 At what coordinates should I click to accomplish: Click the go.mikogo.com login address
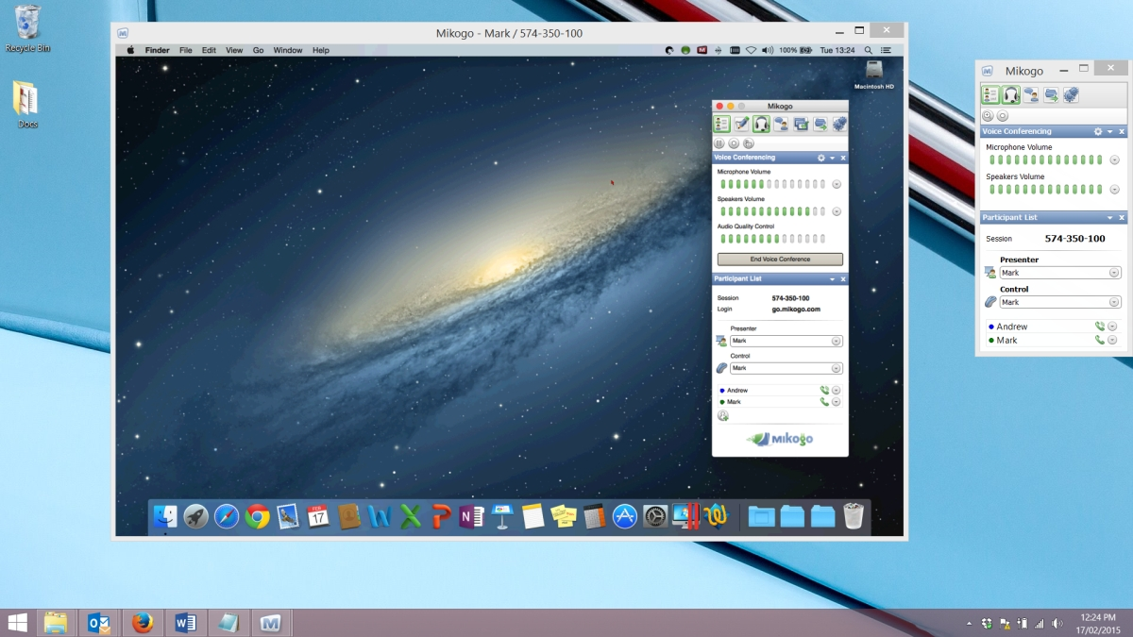796,309
